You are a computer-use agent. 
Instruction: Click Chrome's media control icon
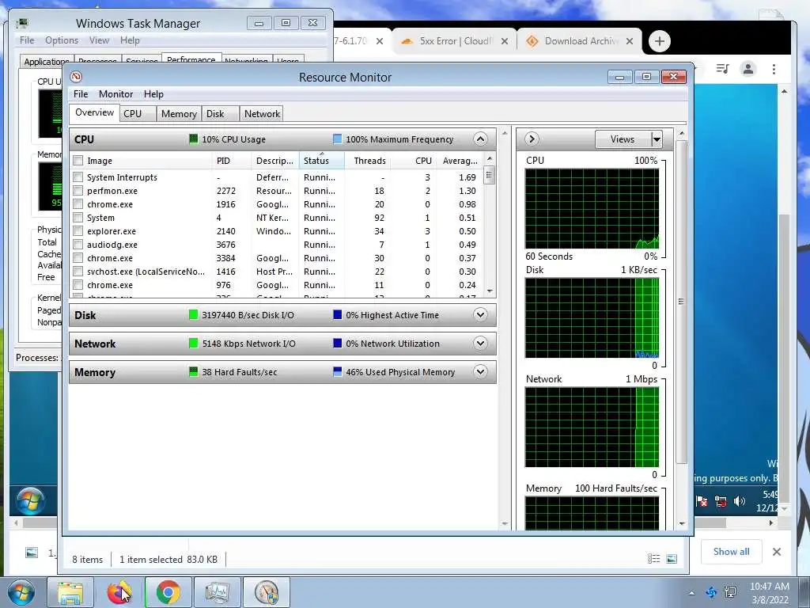tap(723, 69)
